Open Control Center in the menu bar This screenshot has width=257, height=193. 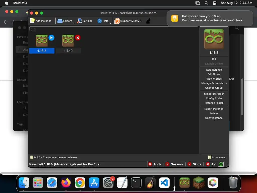point(215,3)
